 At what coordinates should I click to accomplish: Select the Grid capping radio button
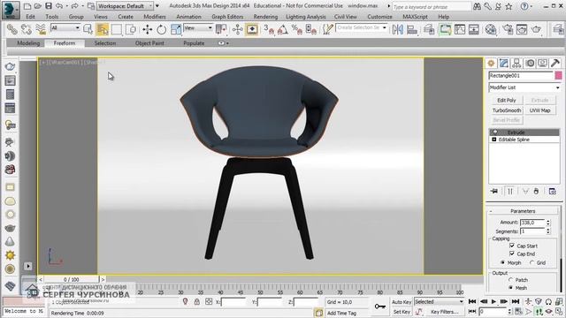point(532,262)
